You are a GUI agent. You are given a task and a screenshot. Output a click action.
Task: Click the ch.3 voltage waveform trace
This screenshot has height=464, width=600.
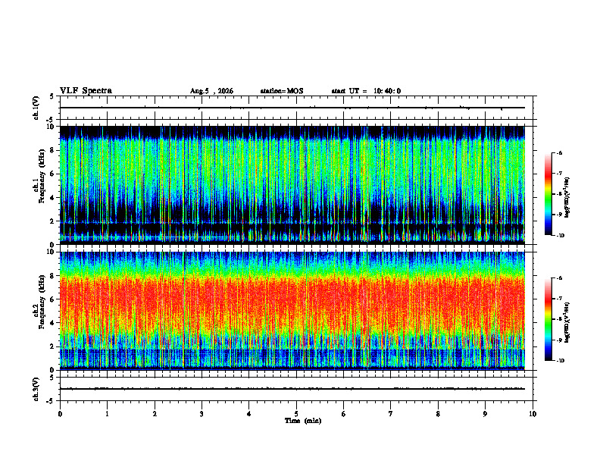click(292, 389)
